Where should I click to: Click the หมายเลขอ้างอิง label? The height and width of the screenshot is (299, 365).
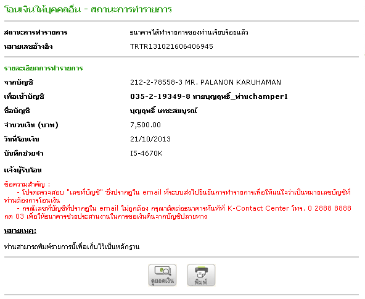(x=28, y=47)
